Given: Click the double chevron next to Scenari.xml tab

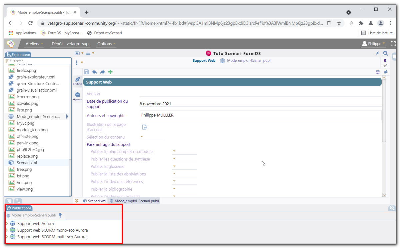Looking at the screenshot, I should click(77, 201).
